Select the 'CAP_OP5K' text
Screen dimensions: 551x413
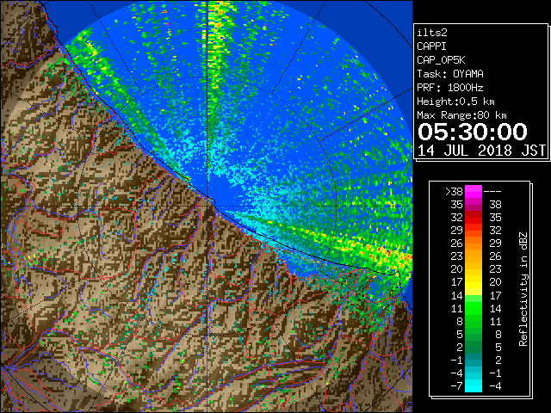(441, 60)
